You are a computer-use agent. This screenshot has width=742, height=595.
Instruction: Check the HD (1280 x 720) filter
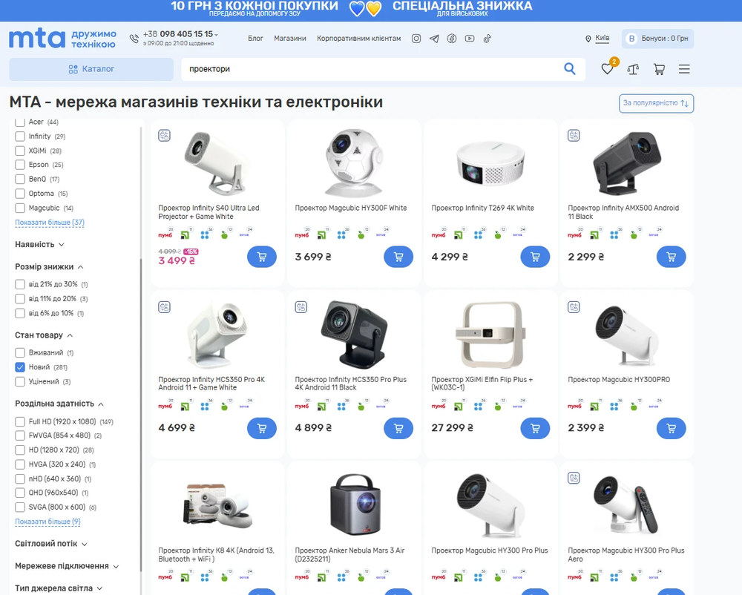[x=20, y=450]
